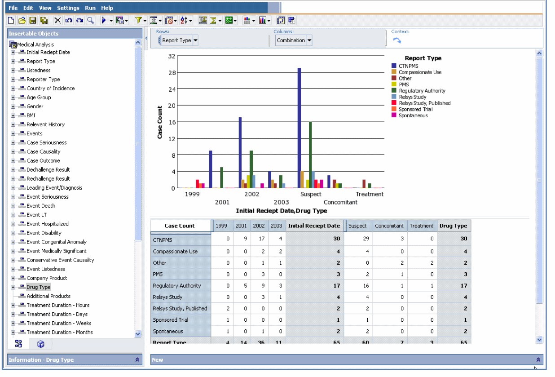Insert a summary with the sigma icon
The width and height of the screenshot is (555, 377).
point(213,20)
